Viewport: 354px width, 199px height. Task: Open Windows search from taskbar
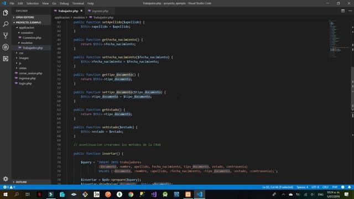[17, 194]
